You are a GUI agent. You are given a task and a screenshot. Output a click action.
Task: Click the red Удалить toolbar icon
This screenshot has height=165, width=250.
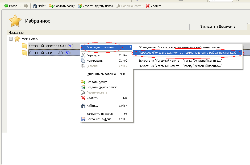tap(148, 6)
